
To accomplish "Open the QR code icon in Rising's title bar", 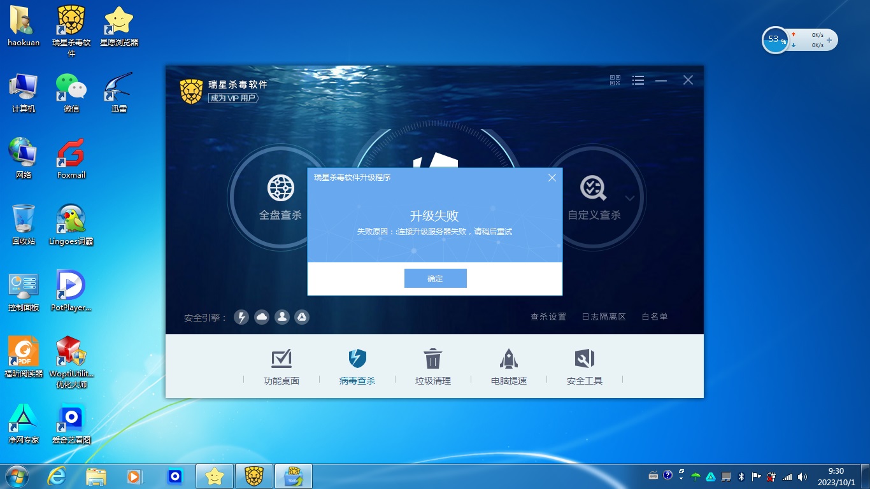I will [615, 80].
